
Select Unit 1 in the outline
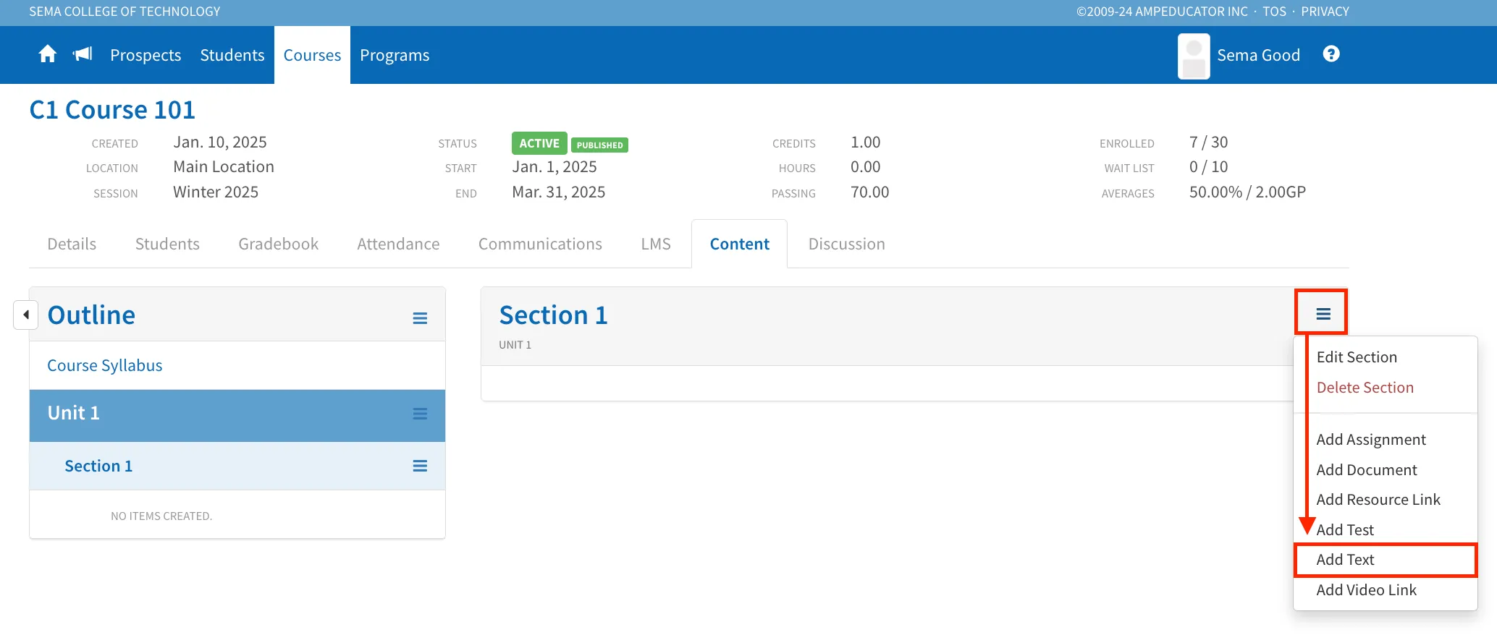73,413
